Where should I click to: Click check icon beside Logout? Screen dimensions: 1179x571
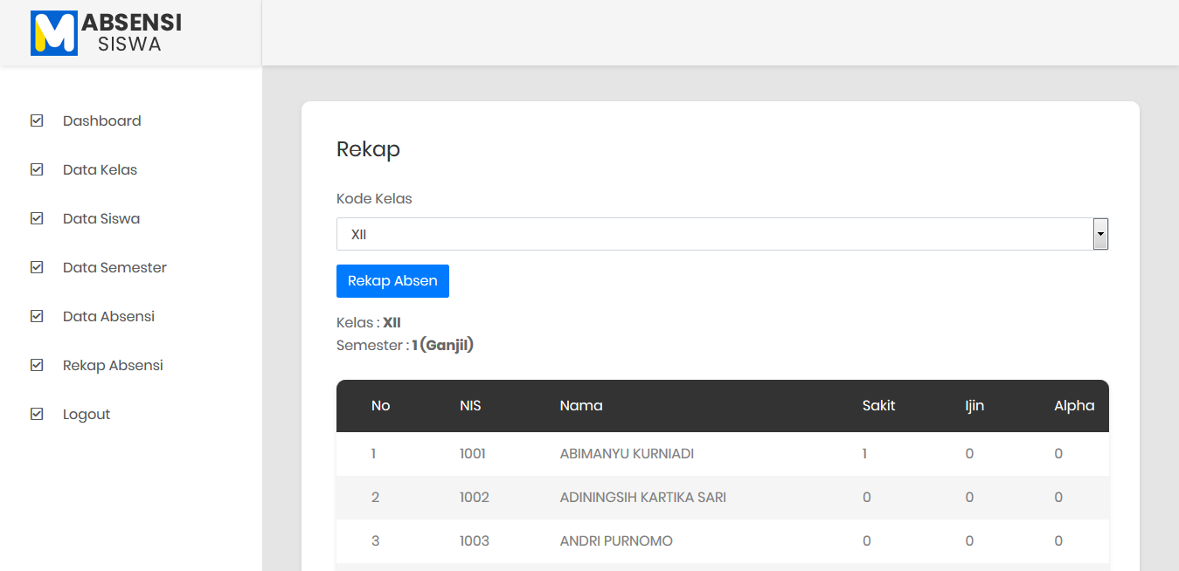point(37,414)
